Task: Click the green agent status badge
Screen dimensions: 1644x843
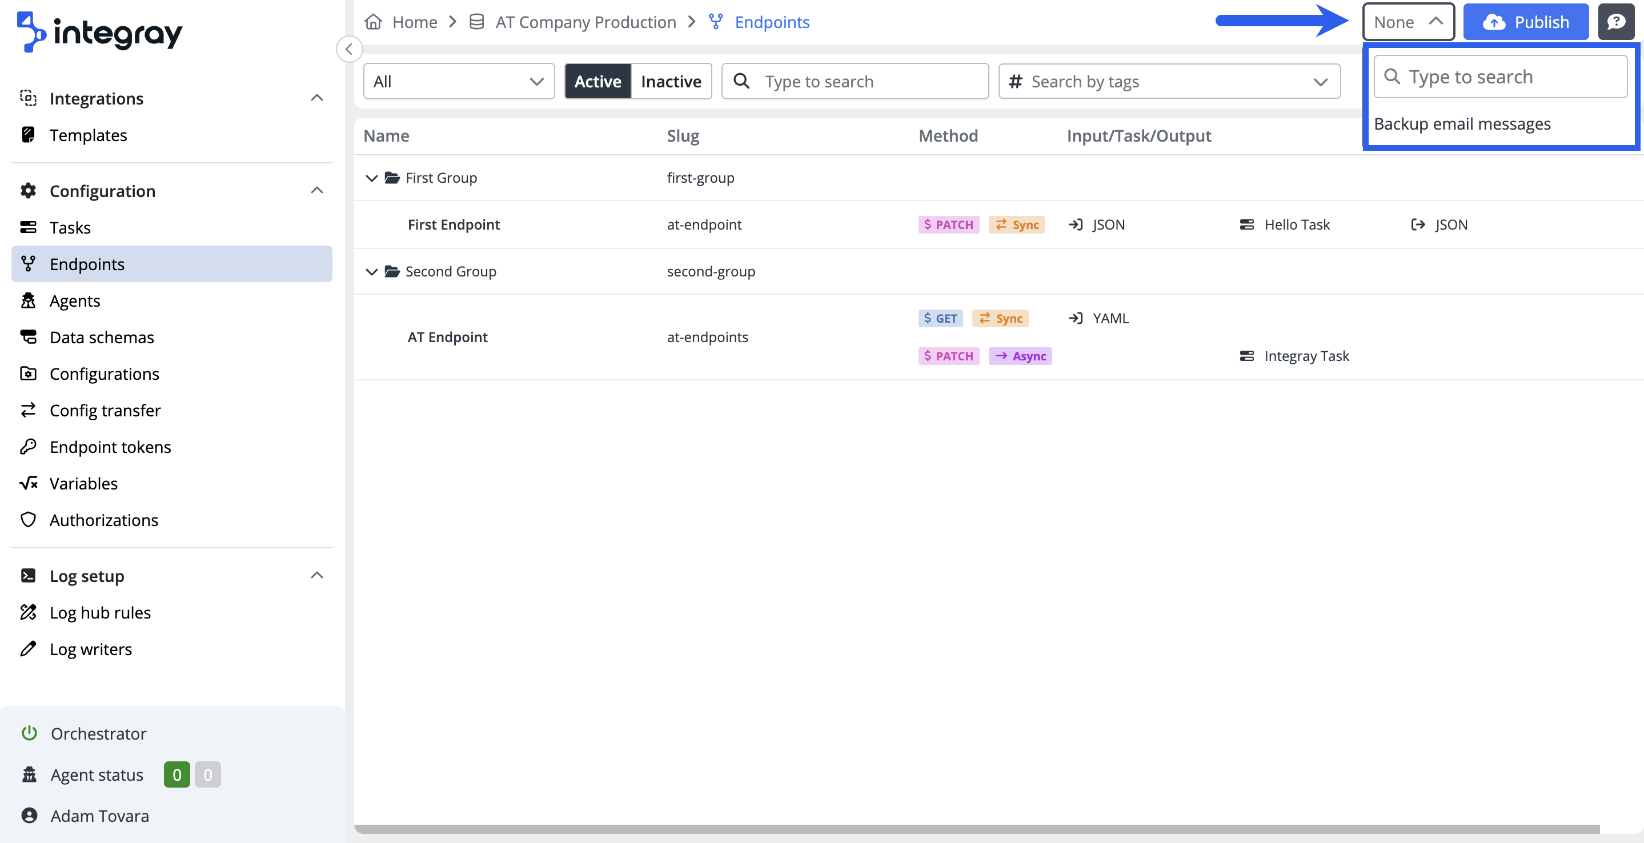Action: (x=177, y=774)
